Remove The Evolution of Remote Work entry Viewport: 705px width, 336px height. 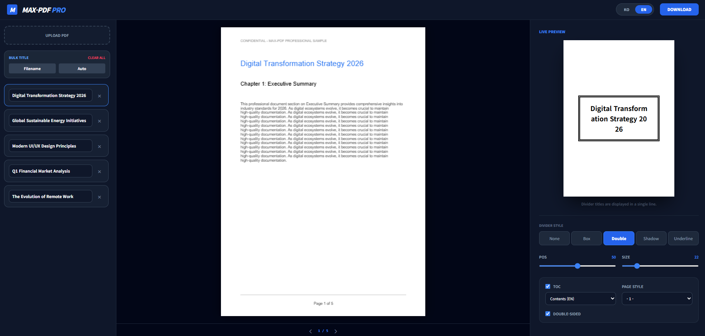coord(99,197)
